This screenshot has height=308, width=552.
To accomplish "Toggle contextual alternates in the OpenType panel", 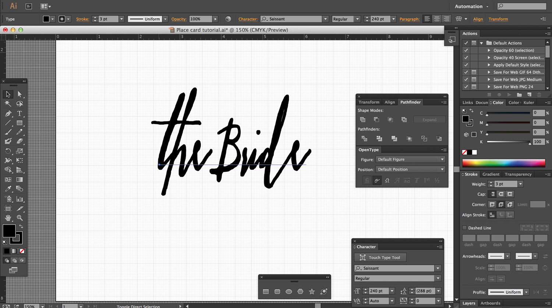I will coord(377,180).
